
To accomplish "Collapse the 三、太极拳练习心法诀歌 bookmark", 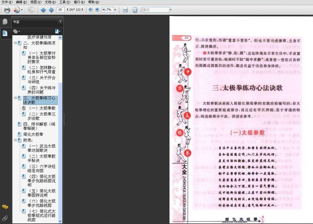I will point(15,98).
